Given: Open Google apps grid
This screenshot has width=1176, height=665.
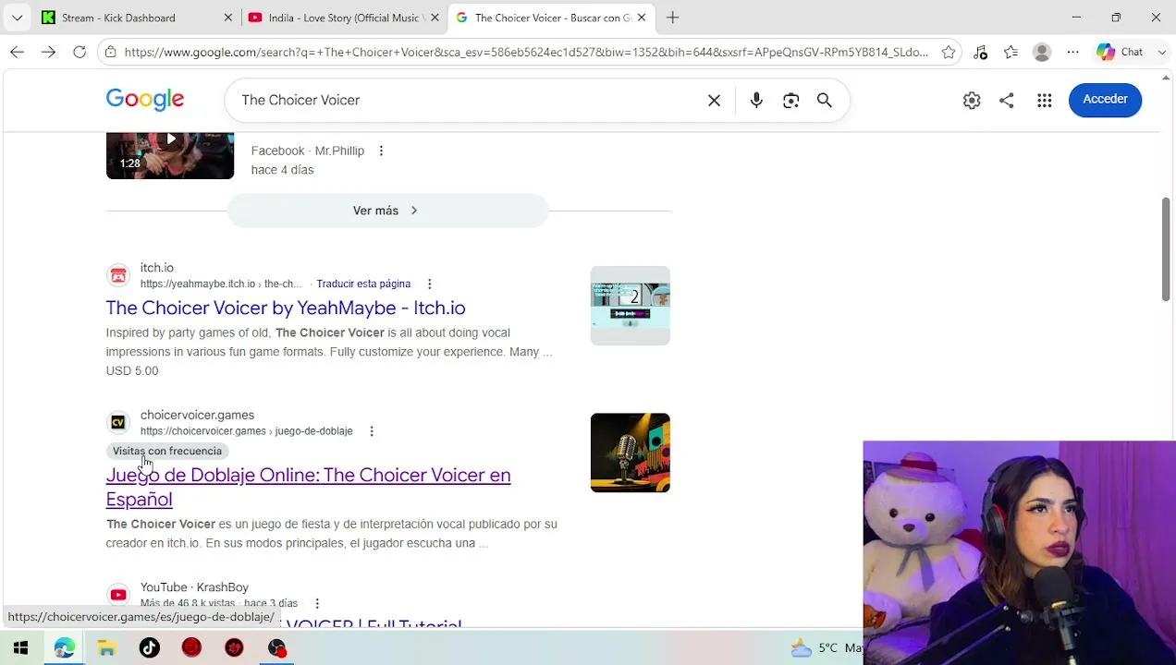Looking at the screenshot, I should click(1045, 100).
